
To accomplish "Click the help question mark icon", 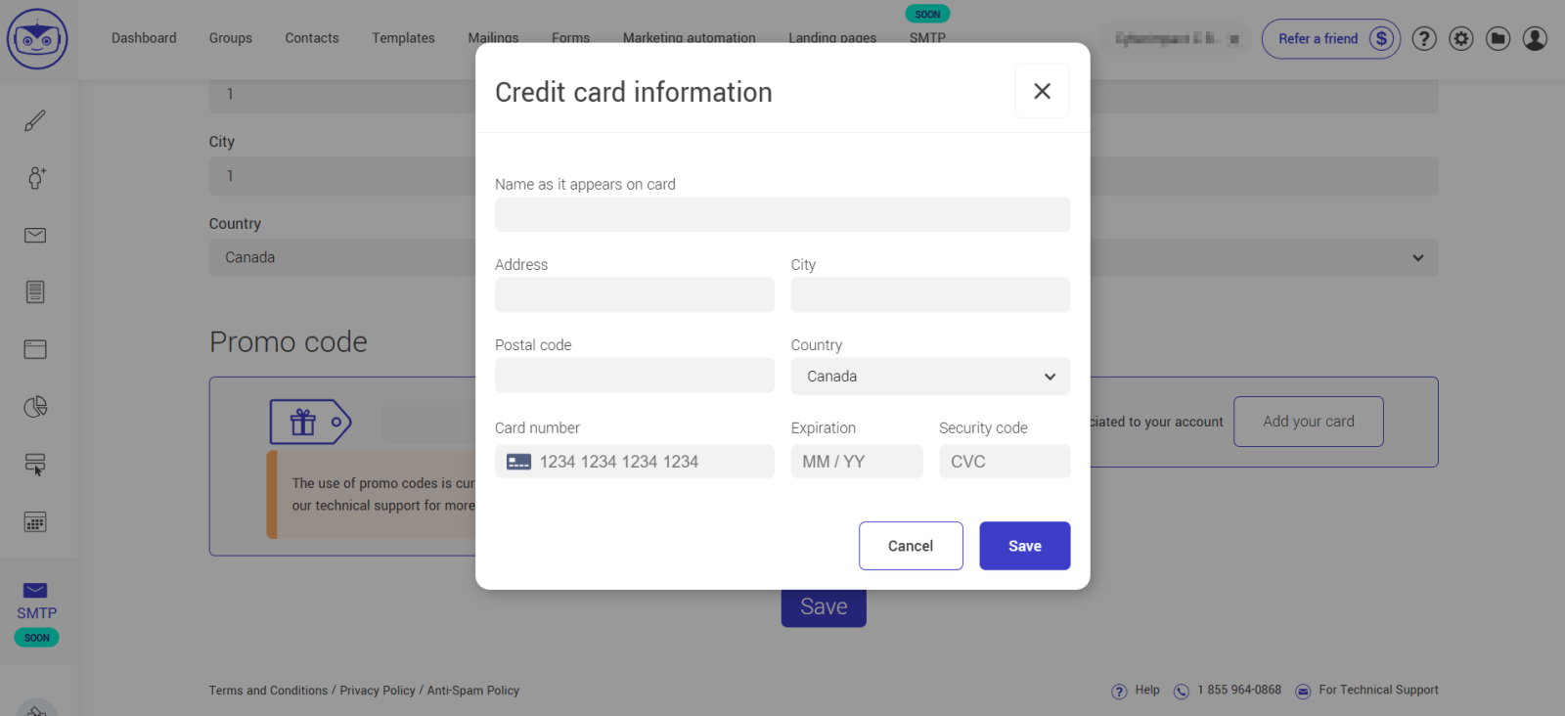I will (x=1423, y=38).
